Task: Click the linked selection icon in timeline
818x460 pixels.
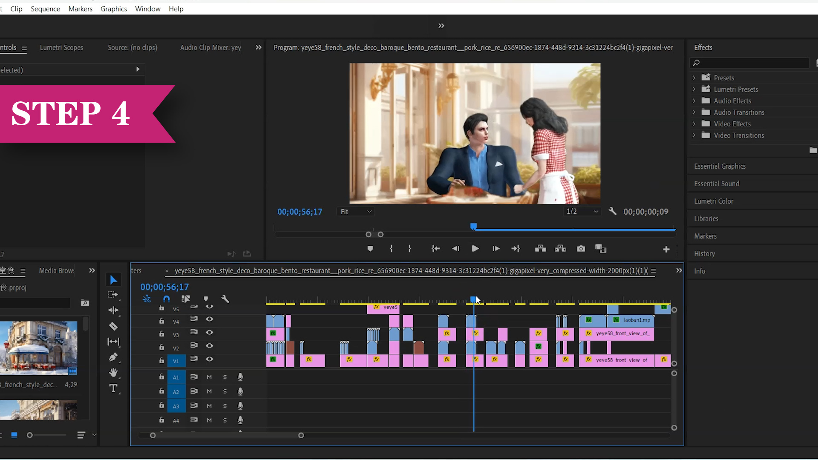Action: point(186,299)
